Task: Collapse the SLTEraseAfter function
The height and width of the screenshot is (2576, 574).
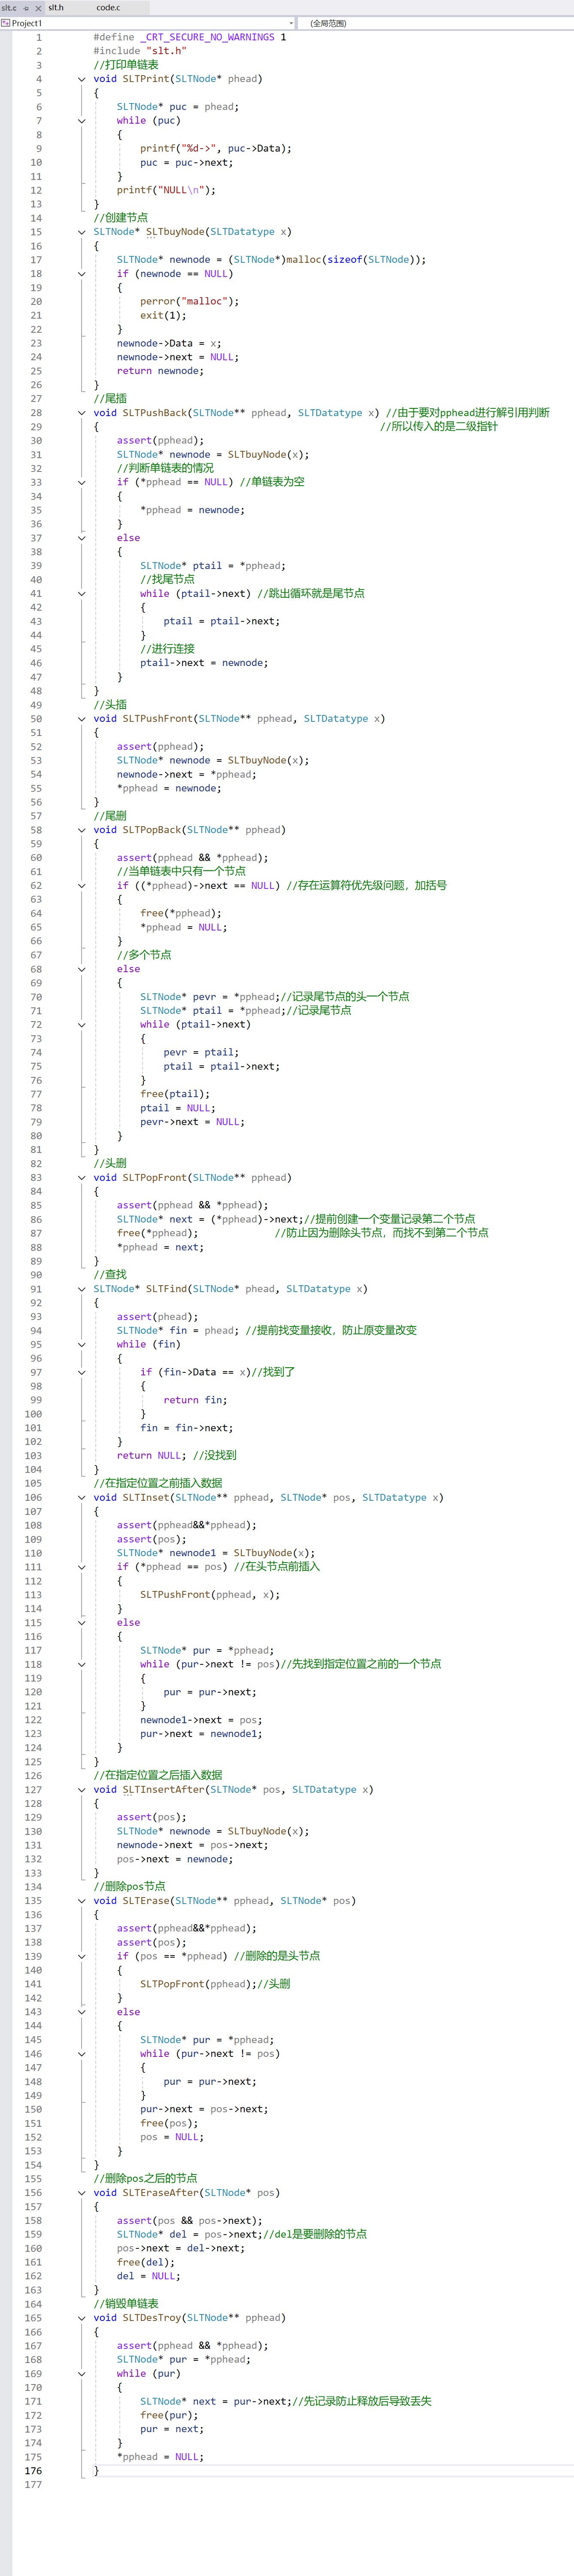Action: tap(82, 2193)
